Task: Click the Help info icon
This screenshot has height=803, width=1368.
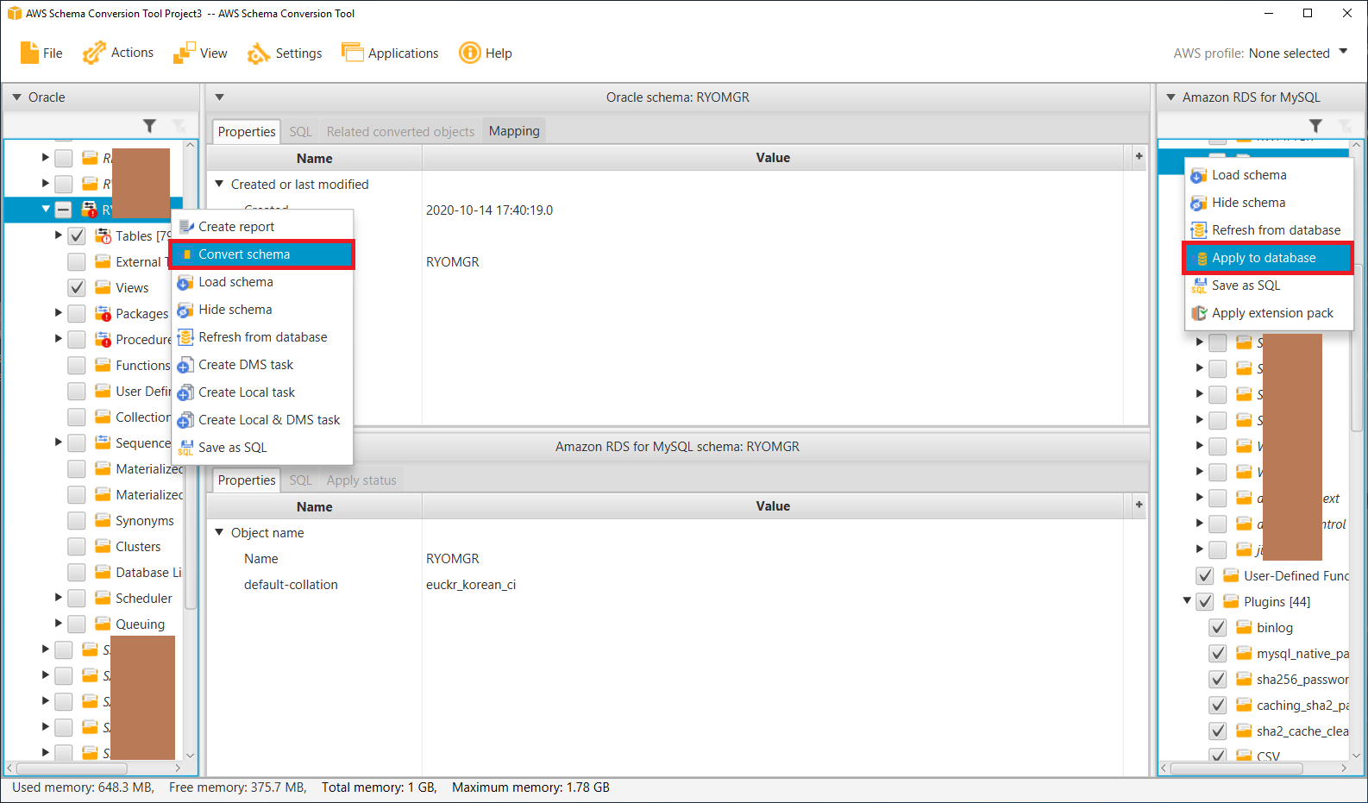Action: point(469,53)
